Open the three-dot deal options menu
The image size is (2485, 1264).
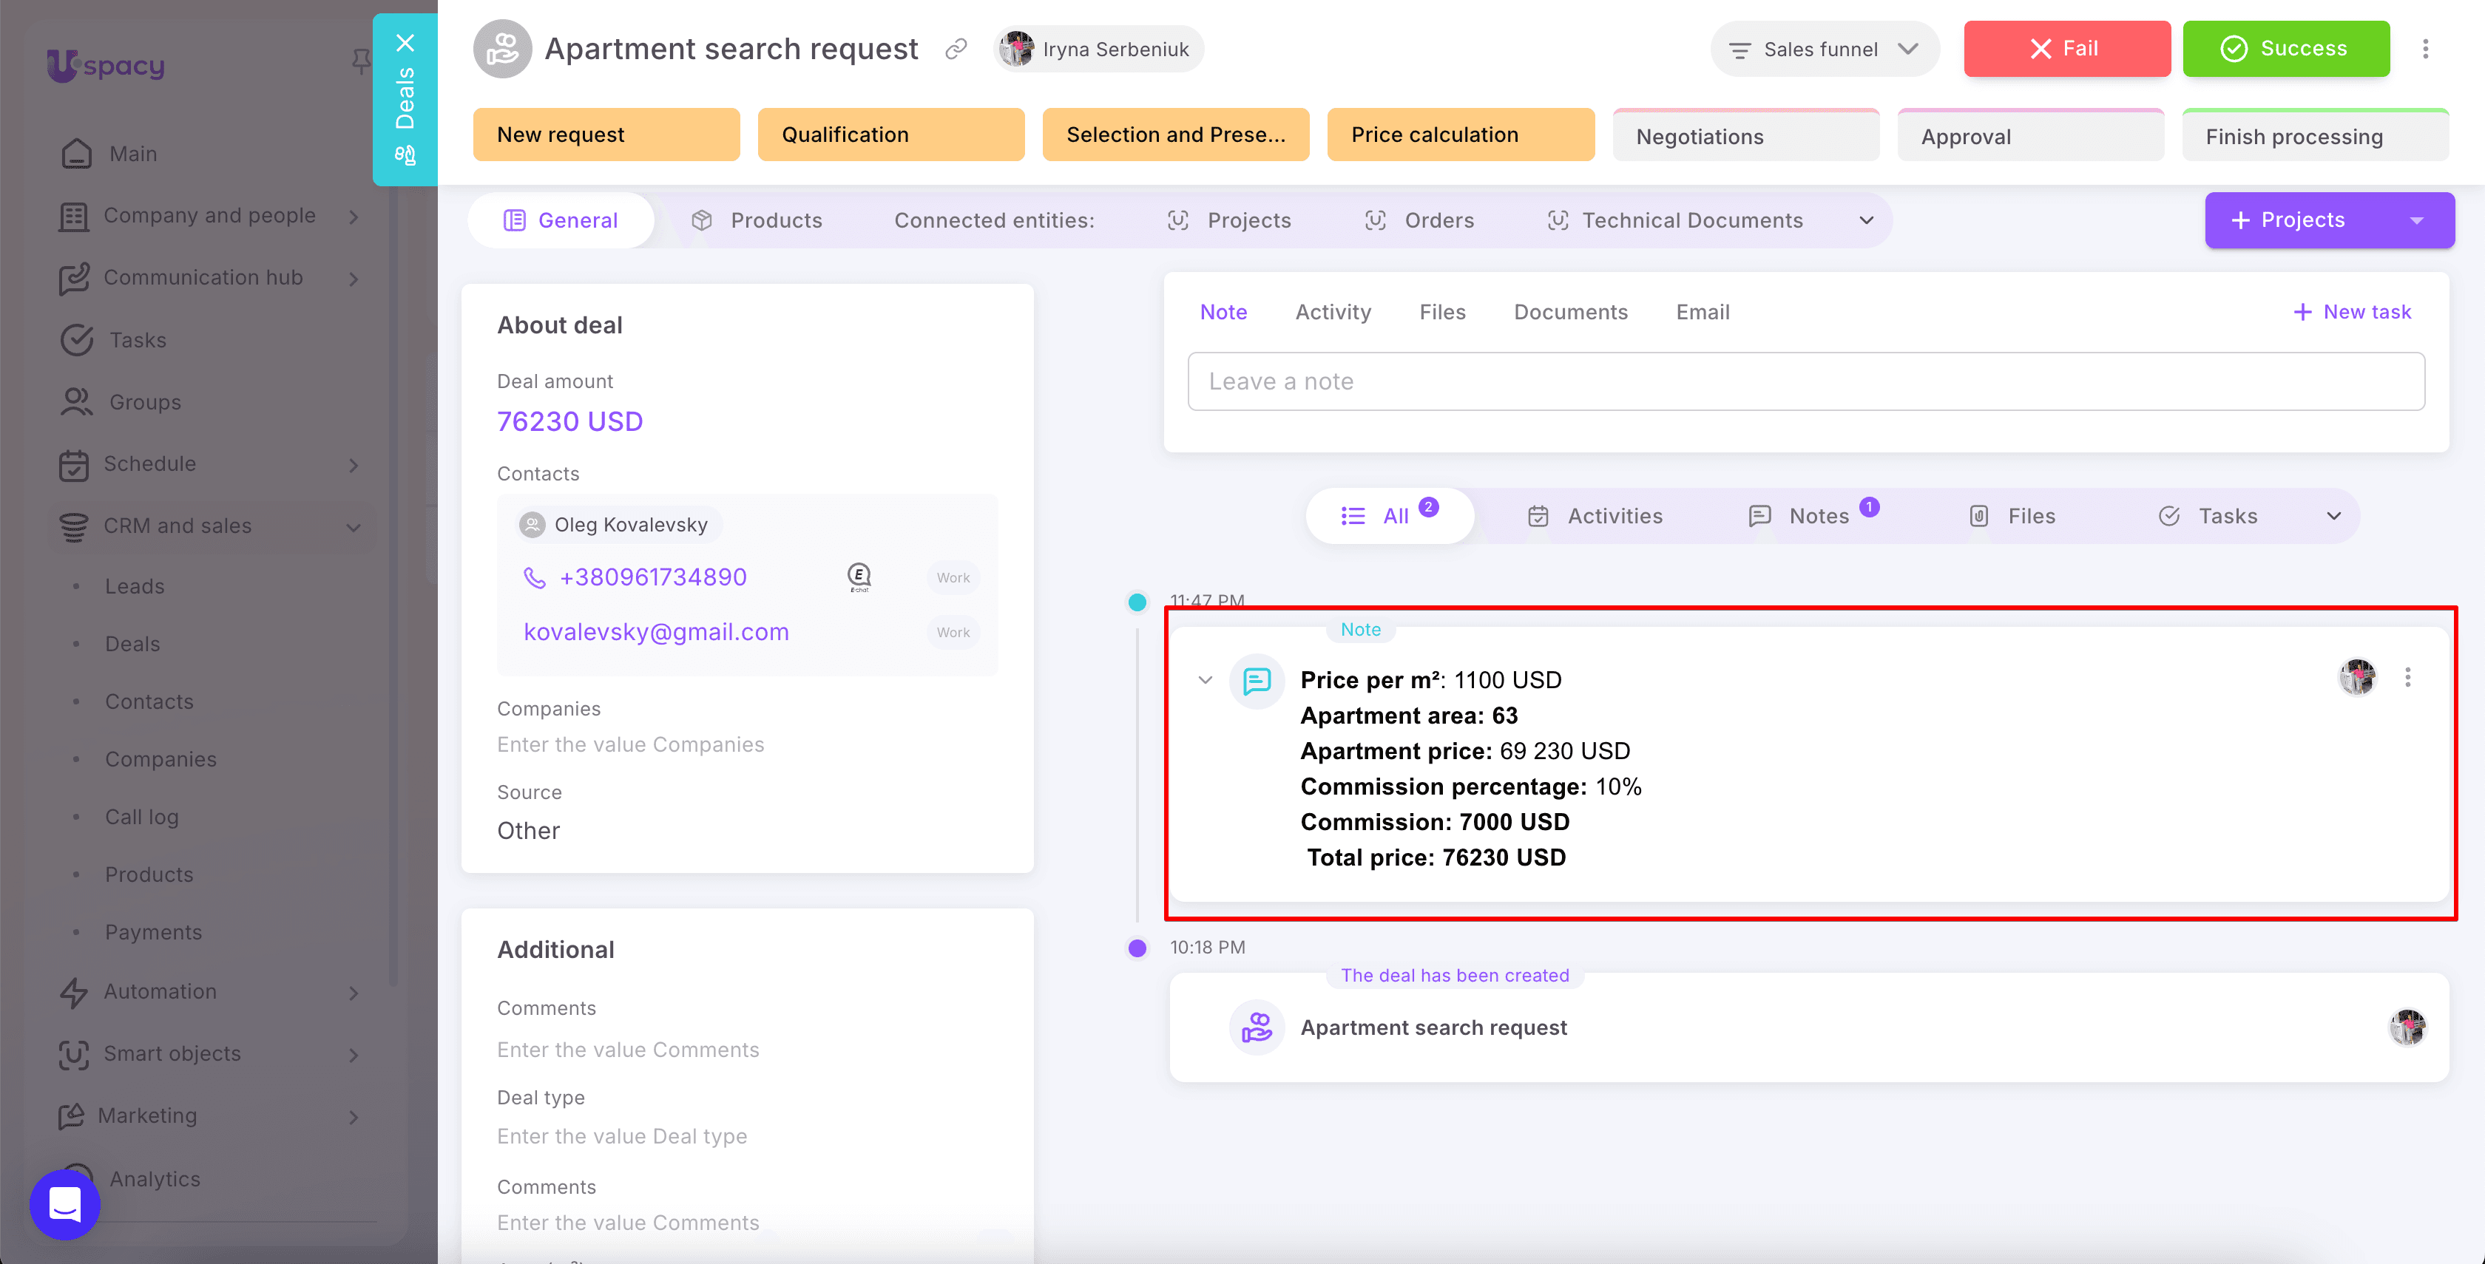click(2425, 50)
